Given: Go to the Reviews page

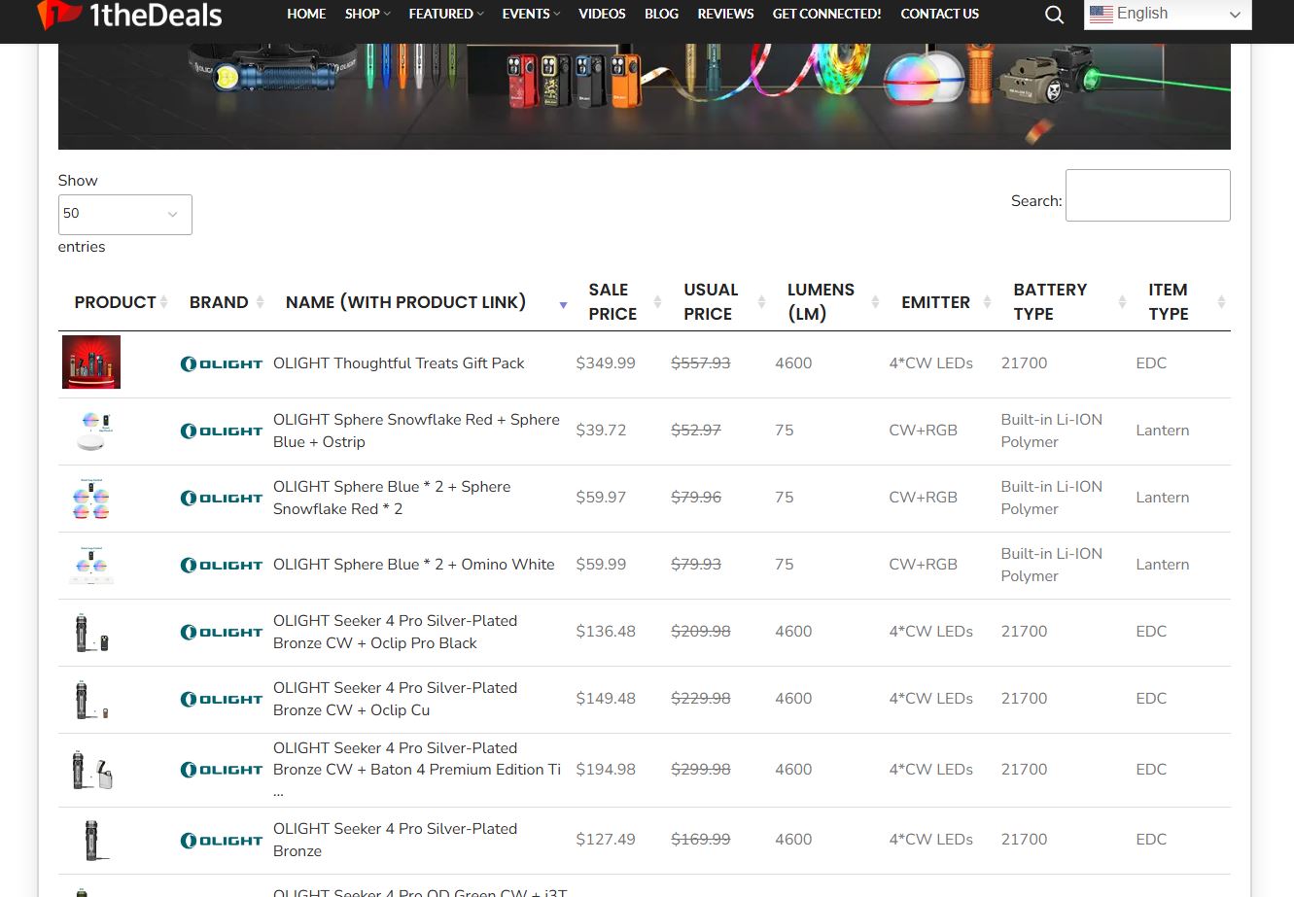Looking at the screenshot, I should click(725, 14).
